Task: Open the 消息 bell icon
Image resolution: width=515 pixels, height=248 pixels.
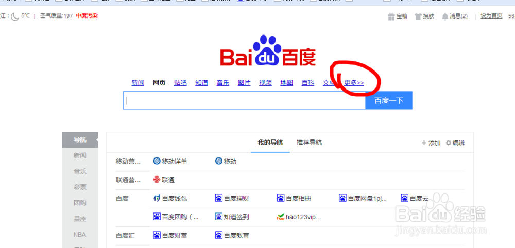Action: 445,16
